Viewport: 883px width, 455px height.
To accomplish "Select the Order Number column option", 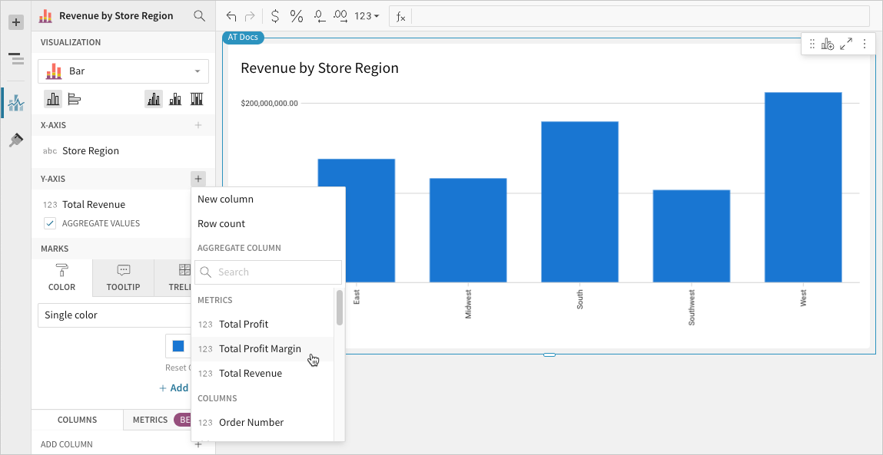I will (x=263, y=422).
